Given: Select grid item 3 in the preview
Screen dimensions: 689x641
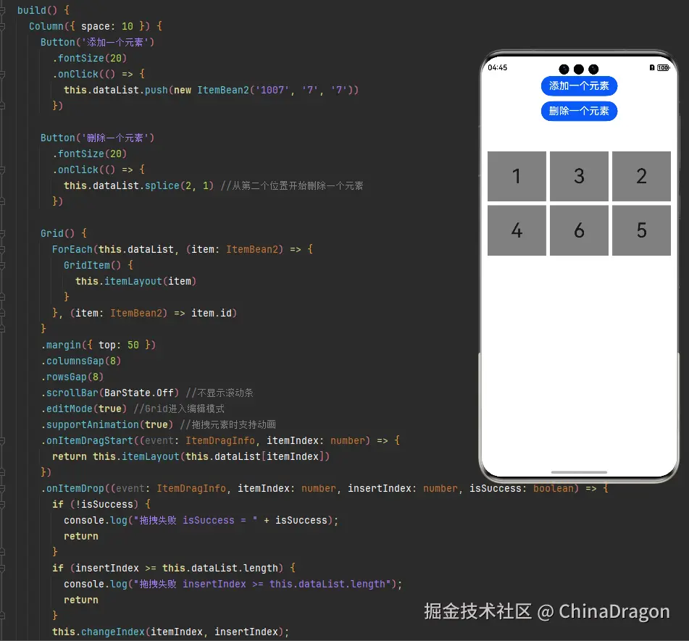Looking at the screenshot, I should pos(579,176).
